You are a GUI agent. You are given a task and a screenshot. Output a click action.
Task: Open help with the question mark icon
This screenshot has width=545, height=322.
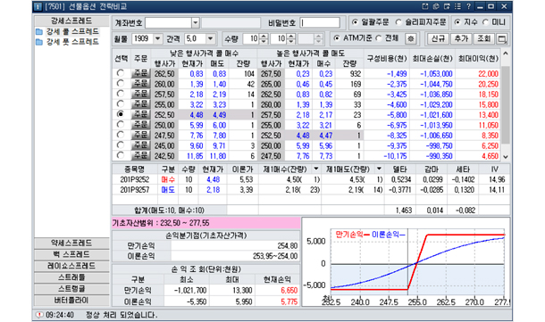(468, 6)
